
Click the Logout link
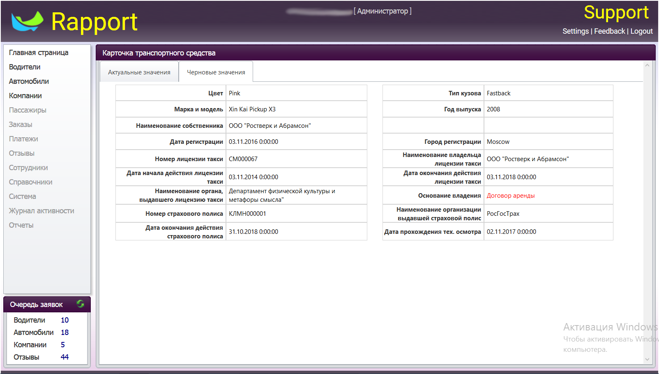(x=642, y=31)
